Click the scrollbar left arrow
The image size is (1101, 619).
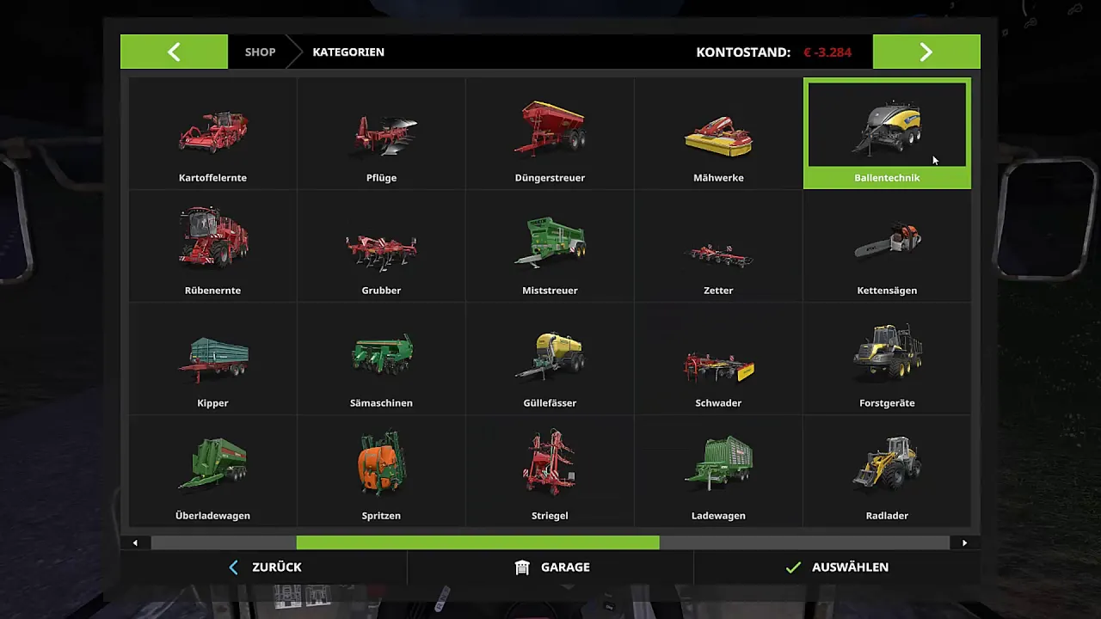click(135, 542)
